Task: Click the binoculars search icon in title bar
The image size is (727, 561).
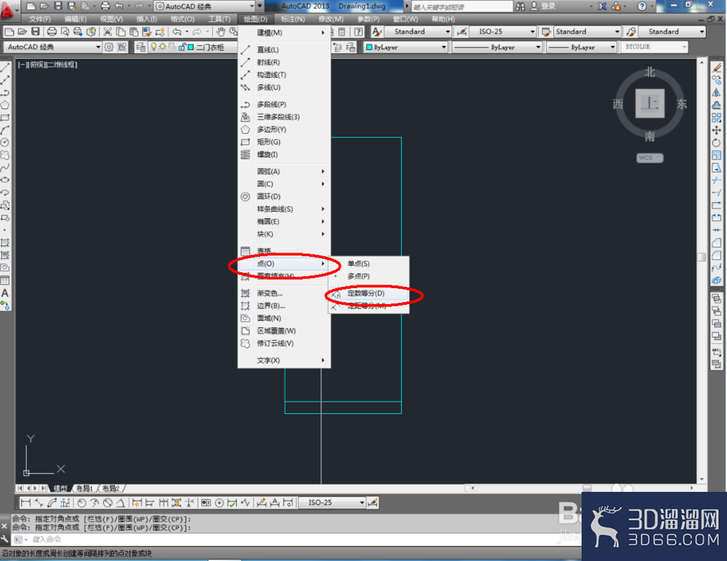Action: coord(521,6)
